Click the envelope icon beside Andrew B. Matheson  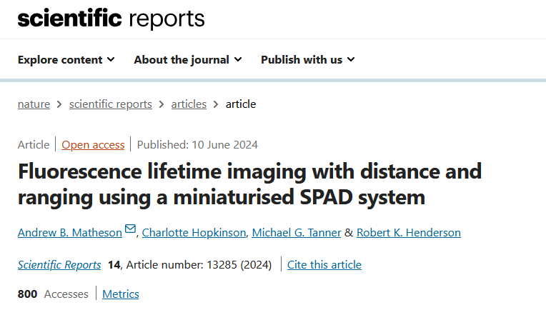click(130, 229)
